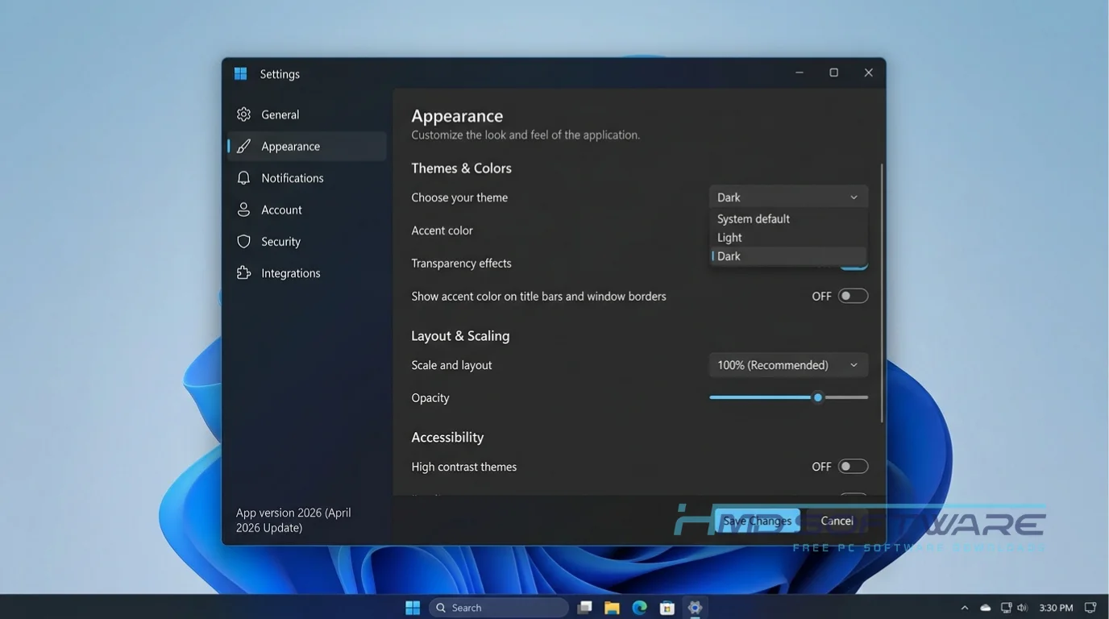Screen dimensions: 1109x619
Task: Select Dark option in theme list
Action: pos(788,256)
